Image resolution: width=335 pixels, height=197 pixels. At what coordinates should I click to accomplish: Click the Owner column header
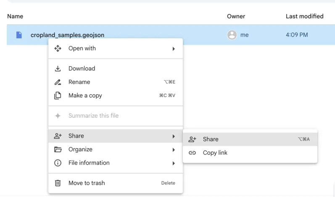[236, 16]
